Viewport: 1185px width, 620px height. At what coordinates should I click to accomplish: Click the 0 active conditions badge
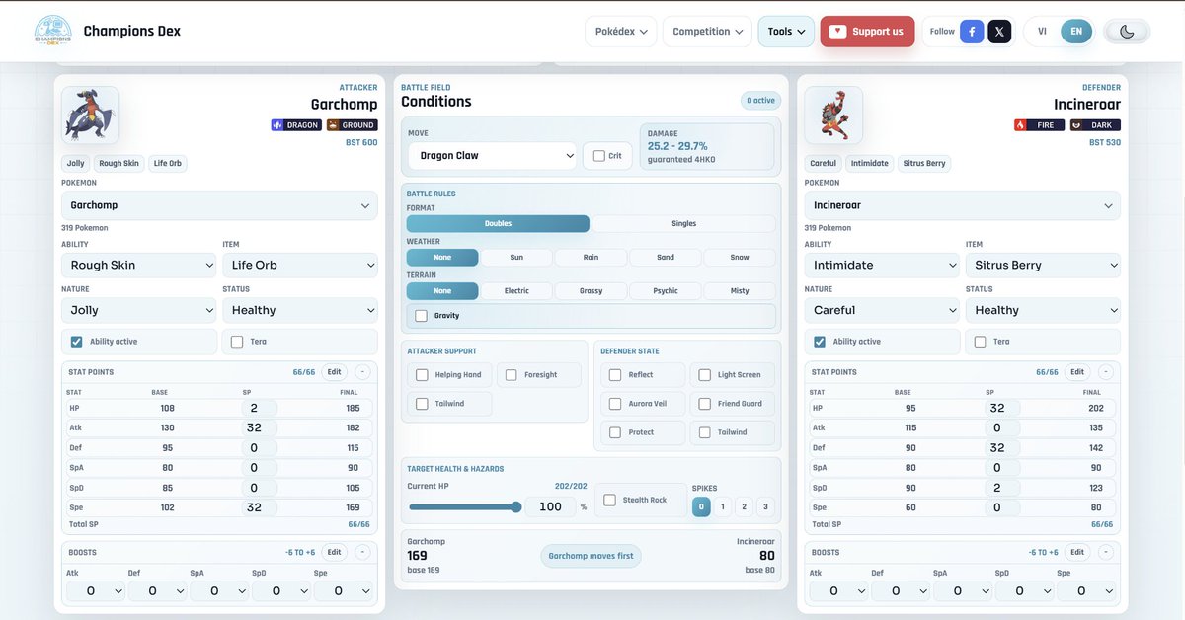(x=760, y=101)
